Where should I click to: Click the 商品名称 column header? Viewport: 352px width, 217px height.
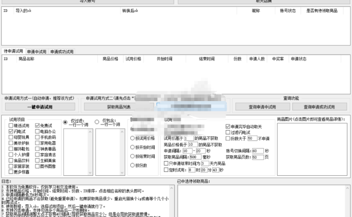pos(57,59)
